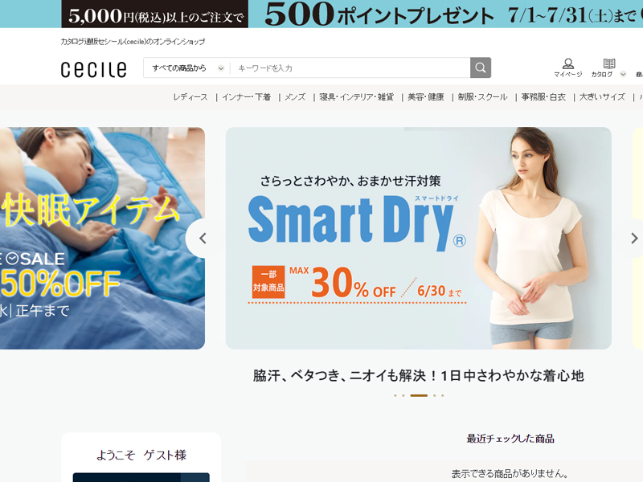Click the cecile logo
The image size is (643, 482).
93,69
